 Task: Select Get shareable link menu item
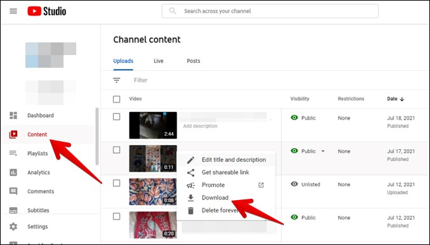[225, 173]
